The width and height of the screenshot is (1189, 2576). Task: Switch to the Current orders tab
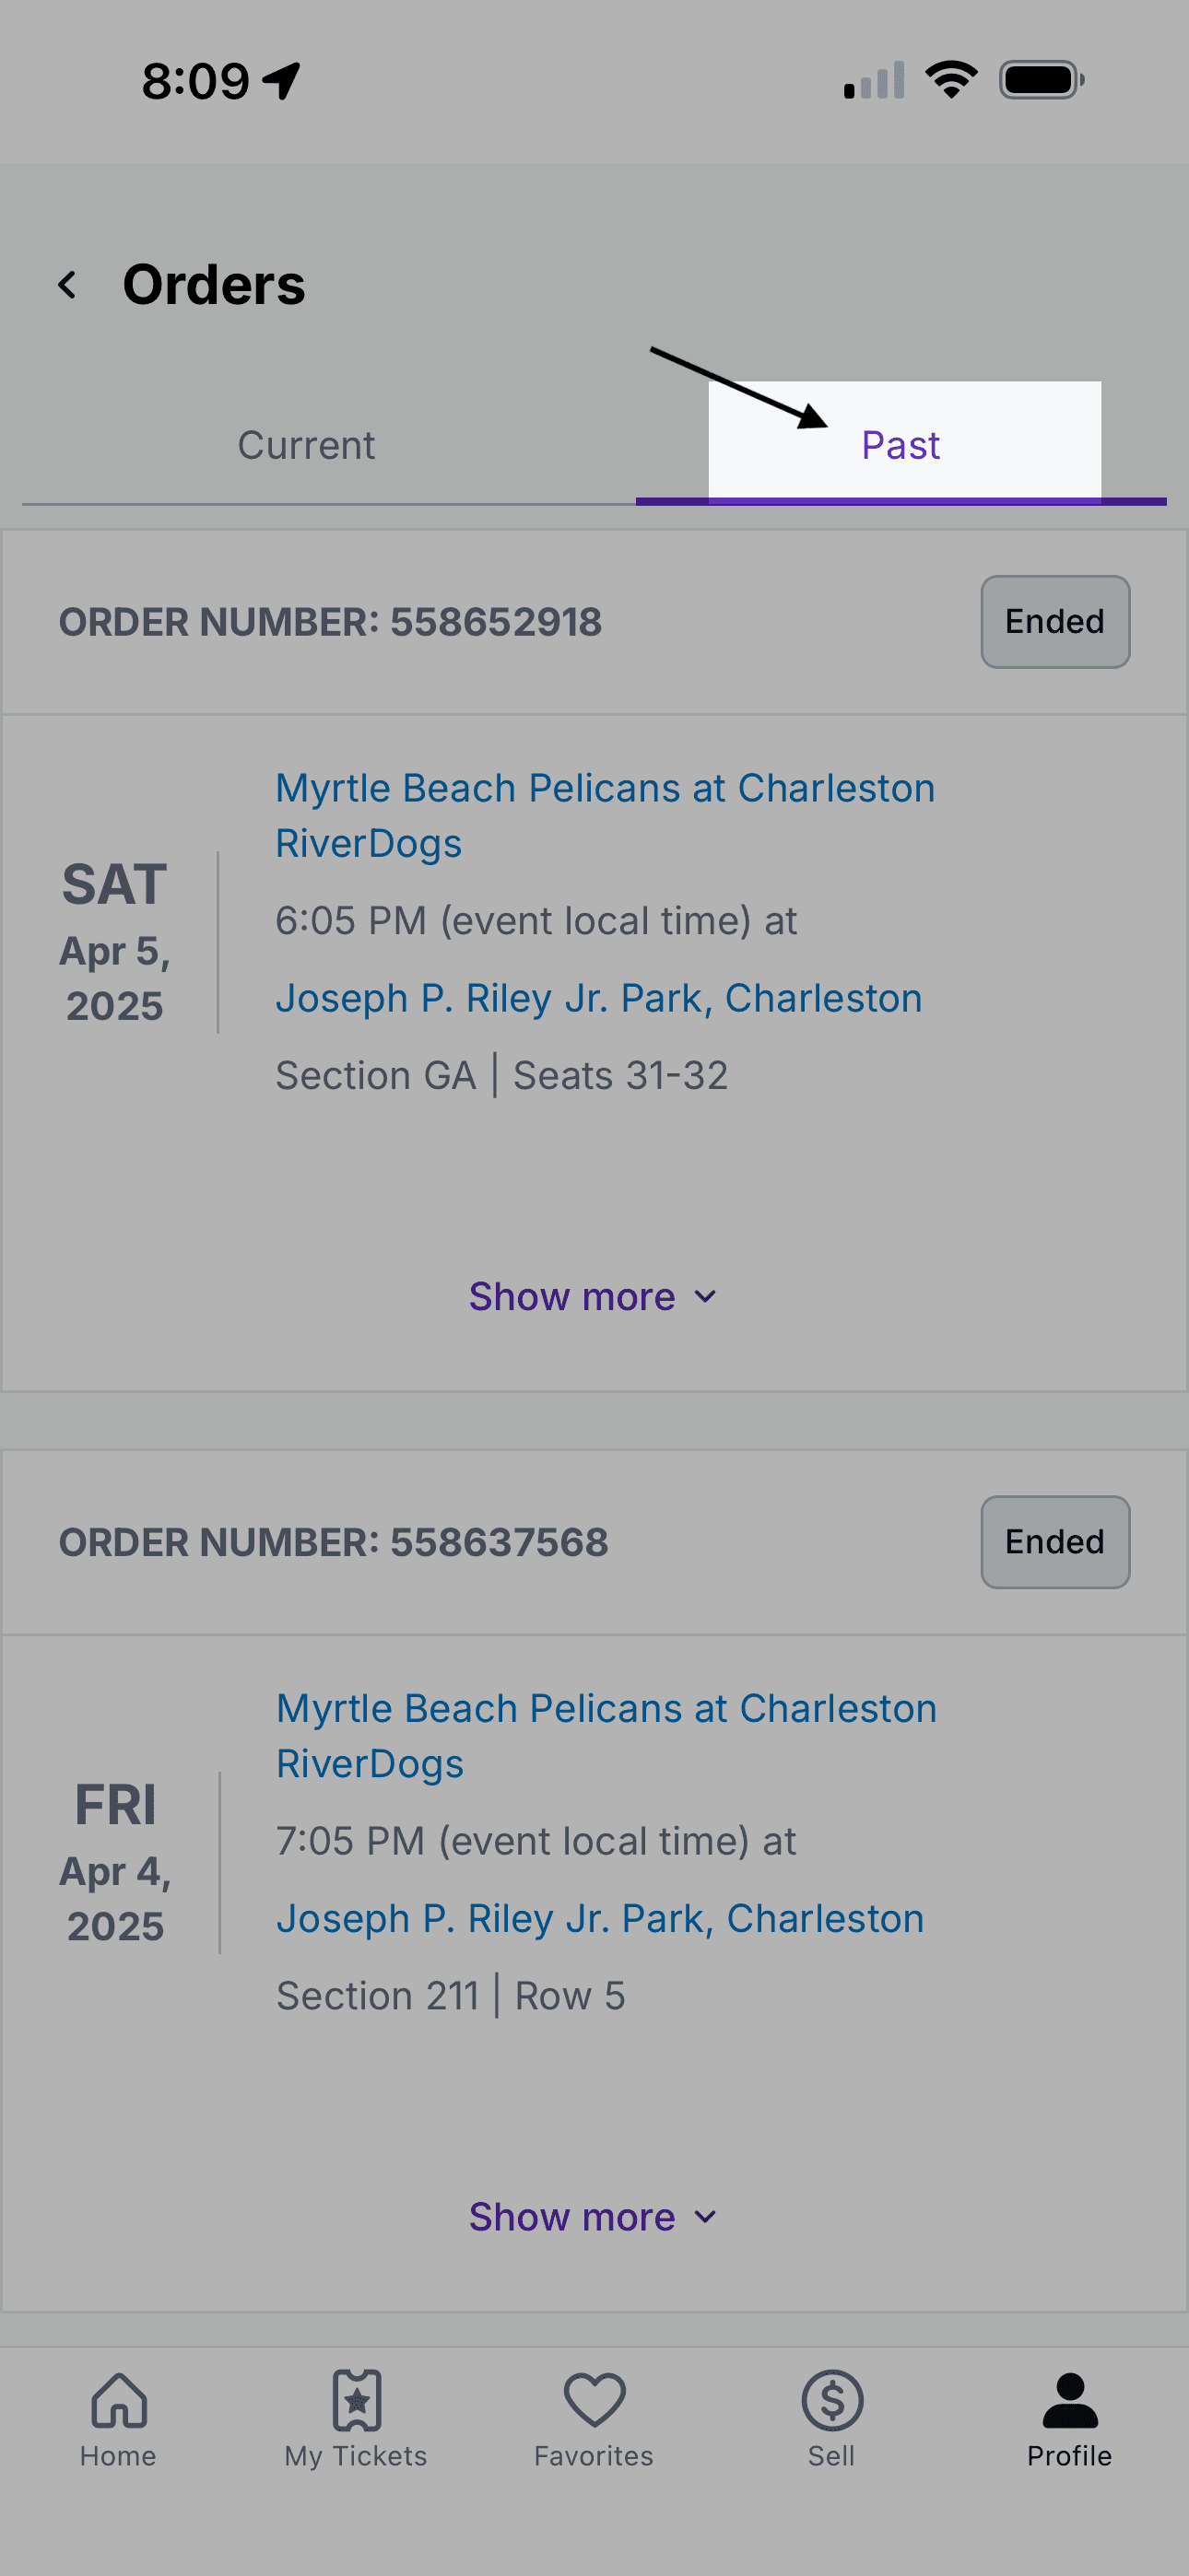306,445
